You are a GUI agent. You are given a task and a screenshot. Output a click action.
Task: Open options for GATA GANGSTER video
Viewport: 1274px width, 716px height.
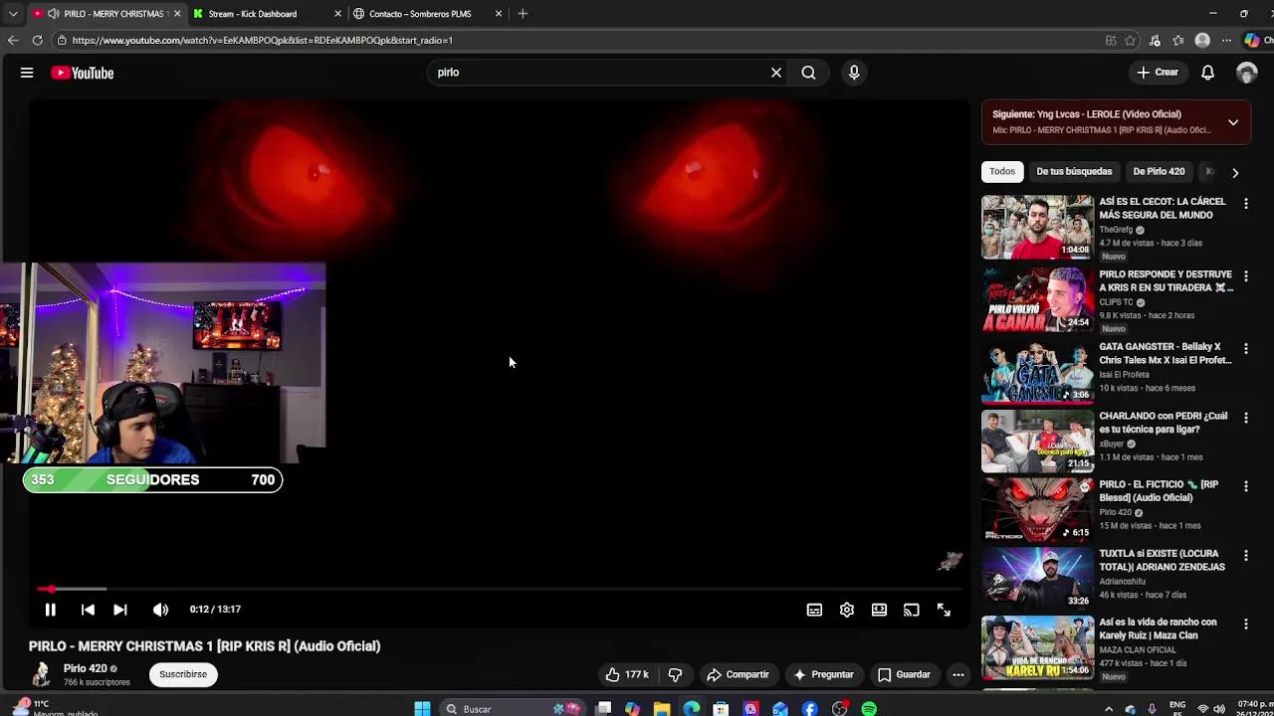coord(1245,349)
